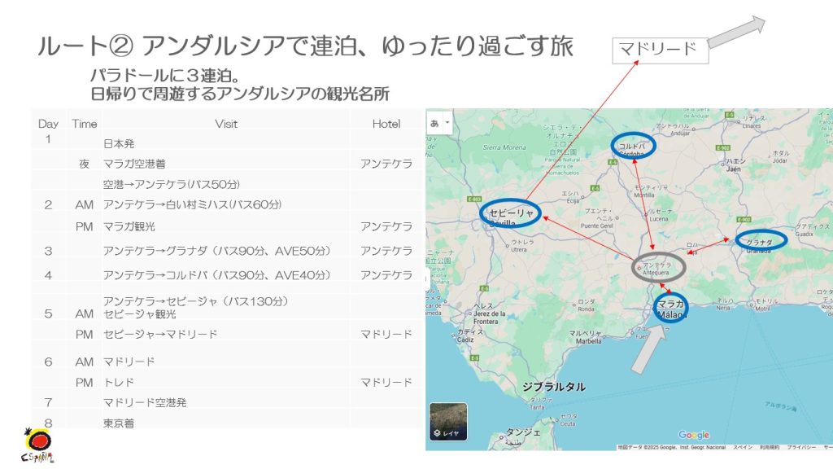The height and width of the screenshot is (469, 833).
Task: Open the 利用規約 terms link
Action: (770, 447)
